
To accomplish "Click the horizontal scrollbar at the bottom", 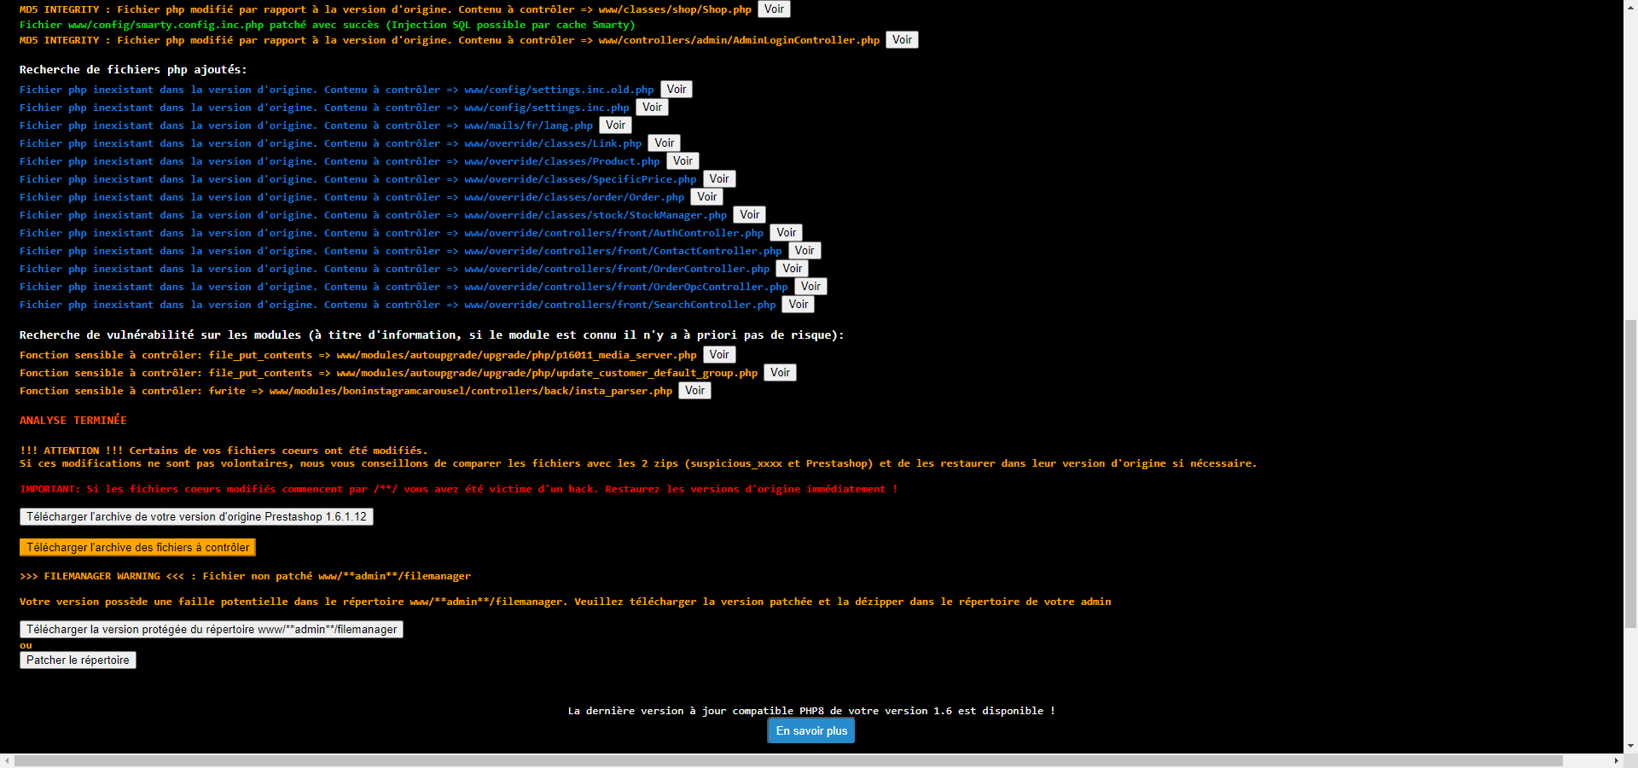I will click(788, 760).
